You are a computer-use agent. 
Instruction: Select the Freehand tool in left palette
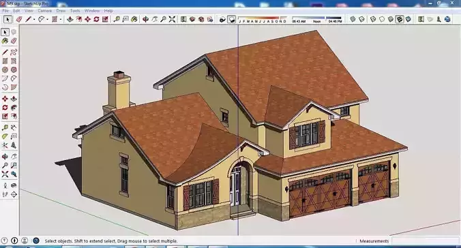pos(14,52)
